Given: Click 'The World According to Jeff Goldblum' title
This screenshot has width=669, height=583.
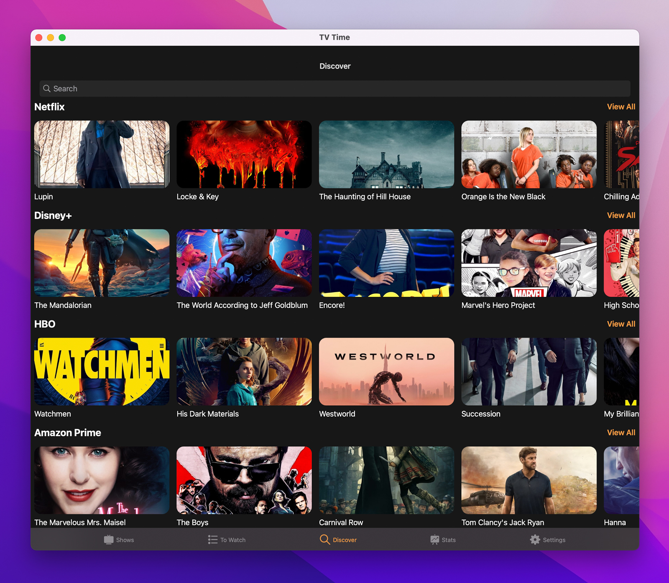Looking at the screenshot, I should pos(242,305).
